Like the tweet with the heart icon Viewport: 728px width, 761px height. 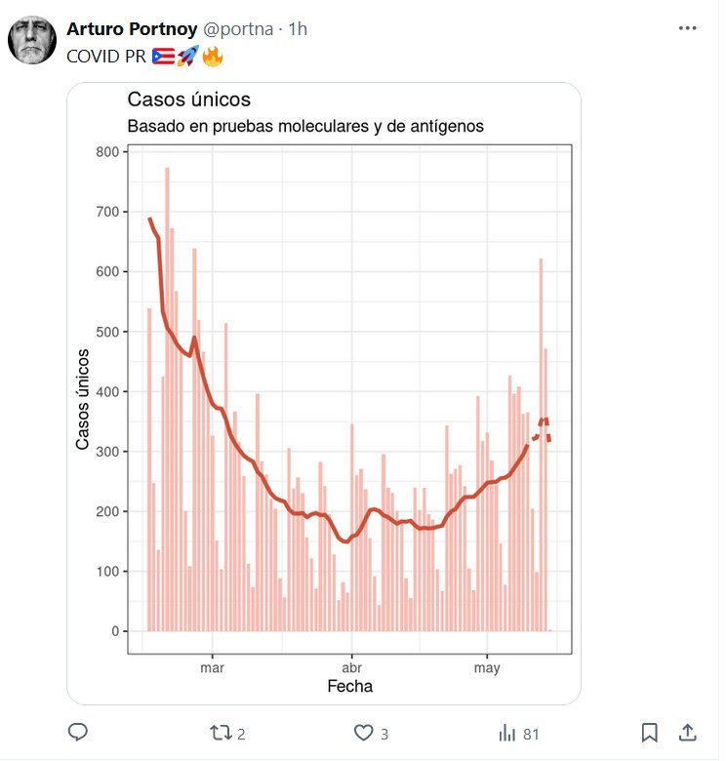coord(364,733)
